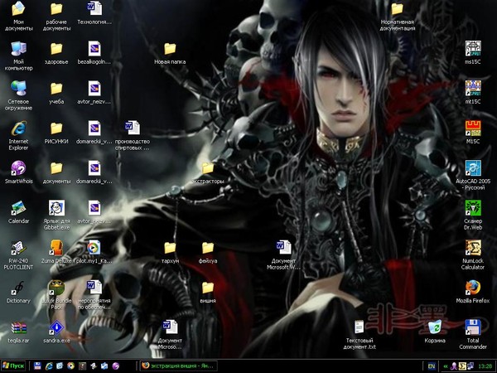Open the pilot.my1_Ka media file

[x=94, y=252]
